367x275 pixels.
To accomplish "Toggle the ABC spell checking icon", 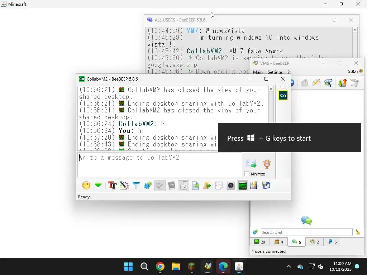I will pyautogui.click(x=159, y=185).
